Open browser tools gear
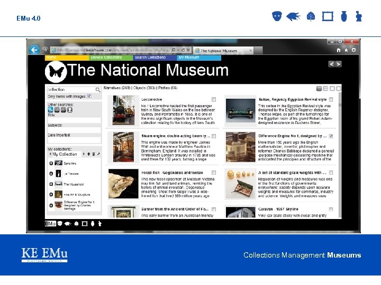Screen dimensions: 381x285 click(354, 50)
